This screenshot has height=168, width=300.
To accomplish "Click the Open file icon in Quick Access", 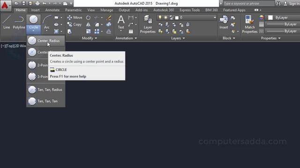I will click(16, 3).
